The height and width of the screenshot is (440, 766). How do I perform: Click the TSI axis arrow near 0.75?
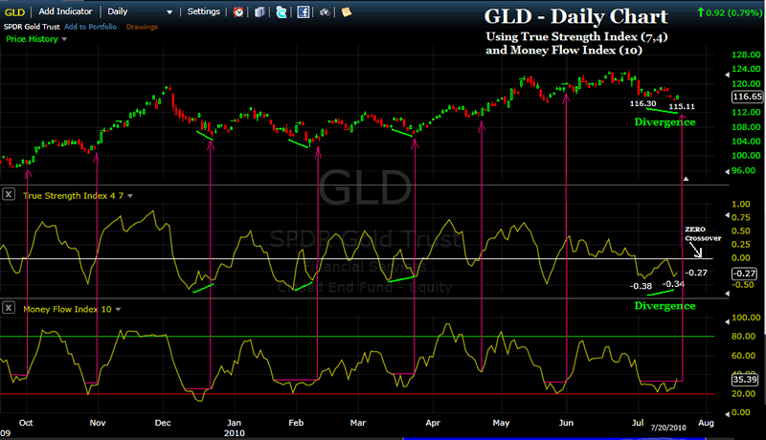click(727, 215)
